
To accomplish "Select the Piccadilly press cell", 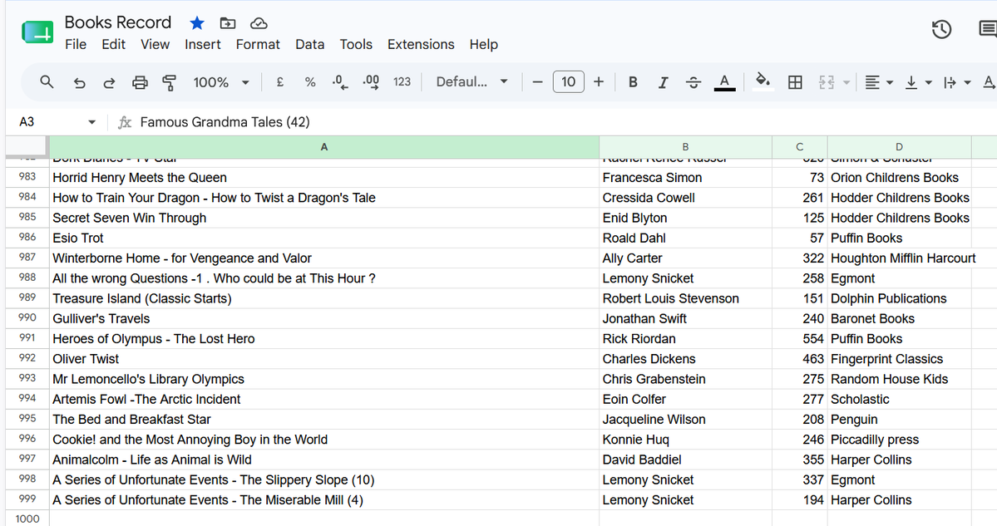I will (899, 440).
